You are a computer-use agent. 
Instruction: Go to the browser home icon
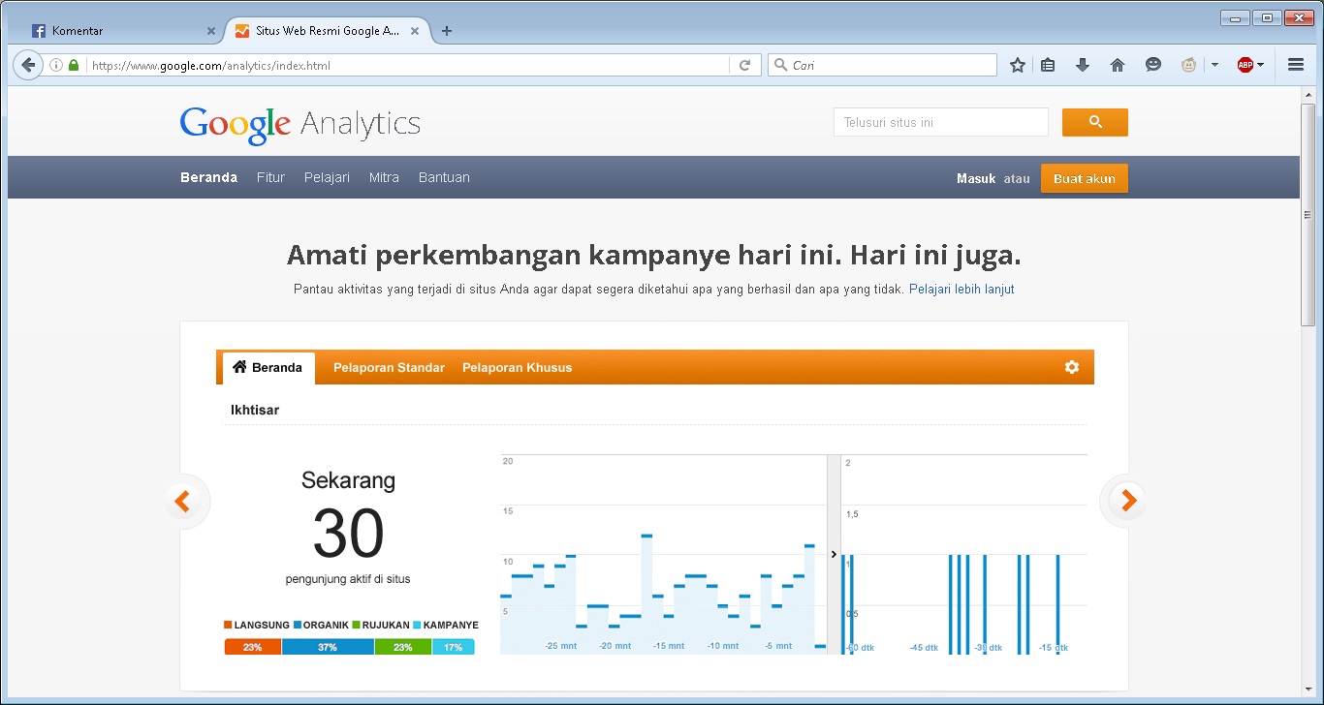(1117, 65)
